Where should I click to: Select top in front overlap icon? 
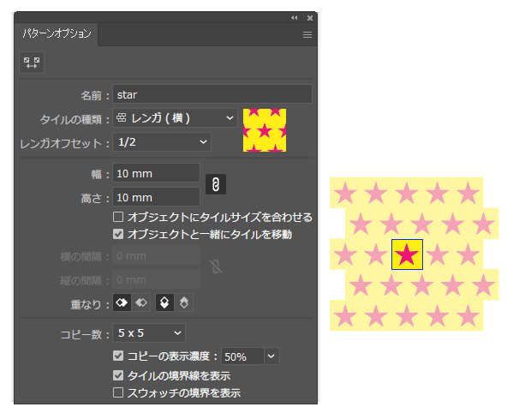[x=164, y=303]
